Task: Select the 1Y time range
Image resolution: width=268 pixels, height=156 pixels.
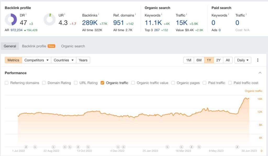Action: (209, 60)
